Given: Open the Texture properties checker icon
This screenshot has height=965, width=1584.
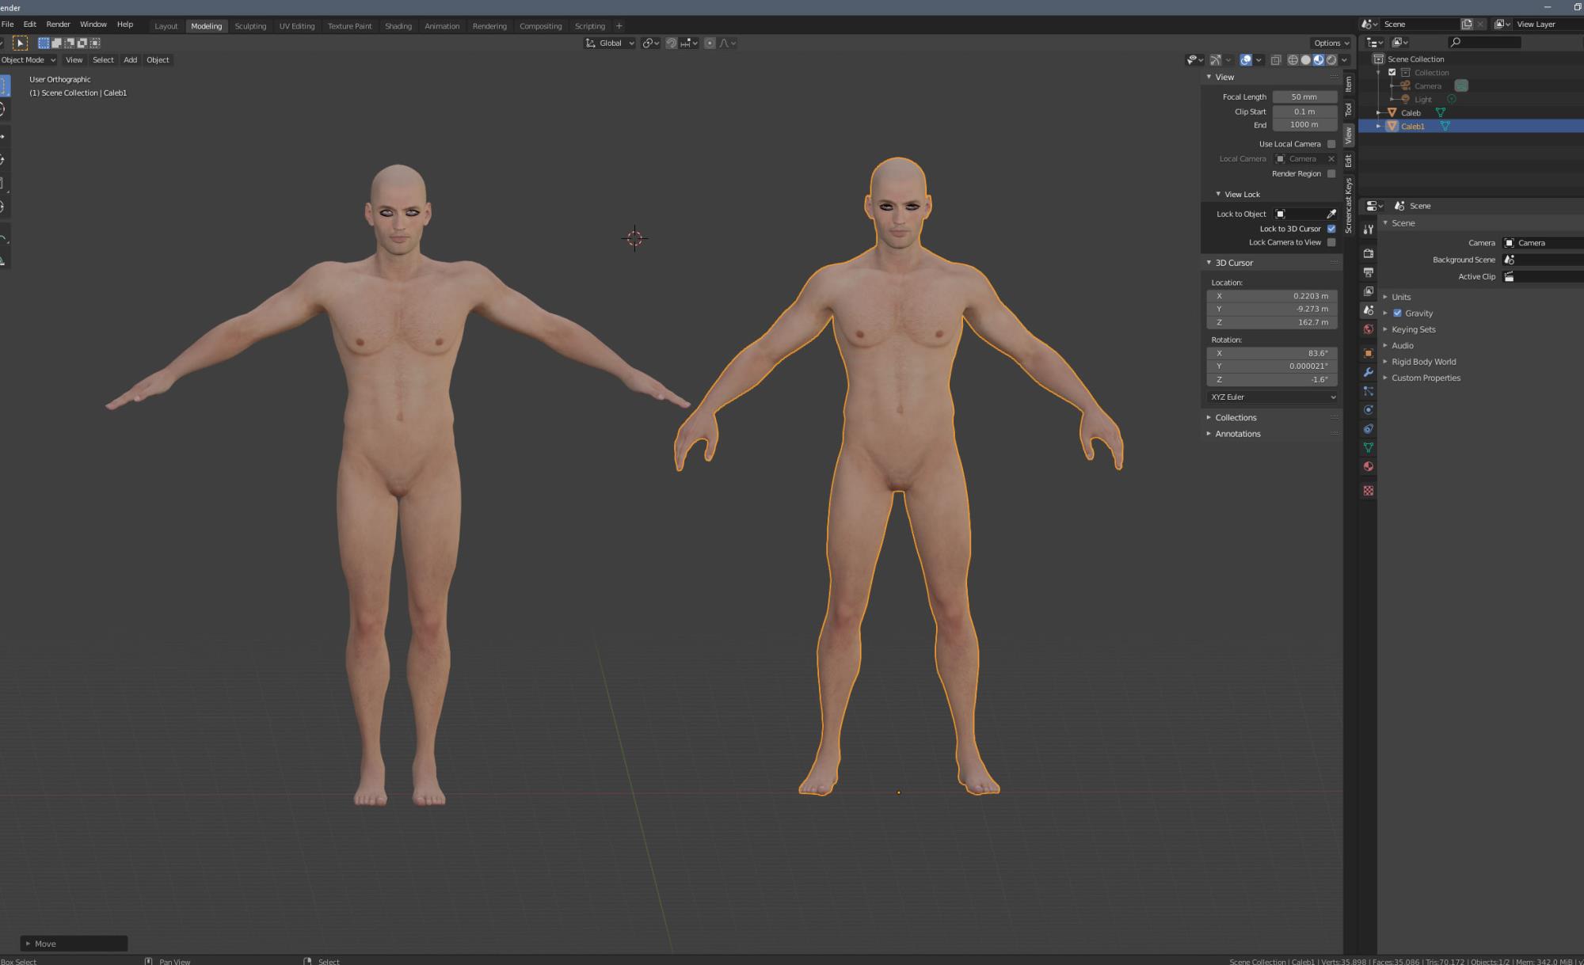Looking at the screenshot, I should click(1368, 491).
